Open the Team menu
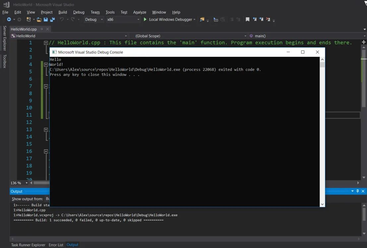This screenshot has height=248, width=367. click(95, 12)
